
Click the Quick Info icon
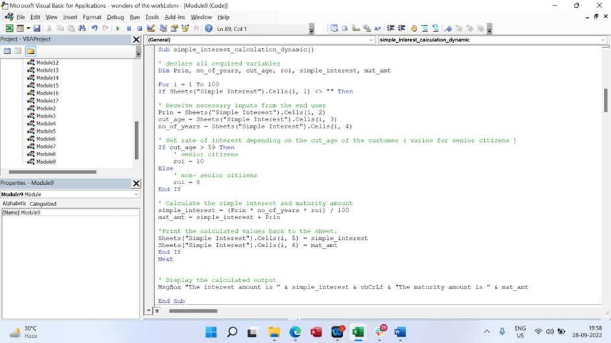point(356,29)
